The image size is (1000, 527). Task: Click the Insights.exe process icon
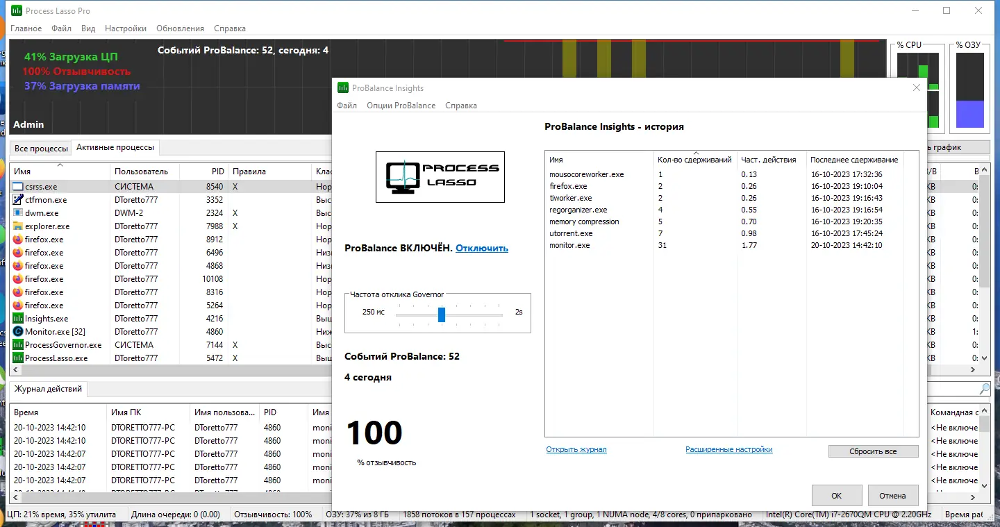(x=18, y=319)
